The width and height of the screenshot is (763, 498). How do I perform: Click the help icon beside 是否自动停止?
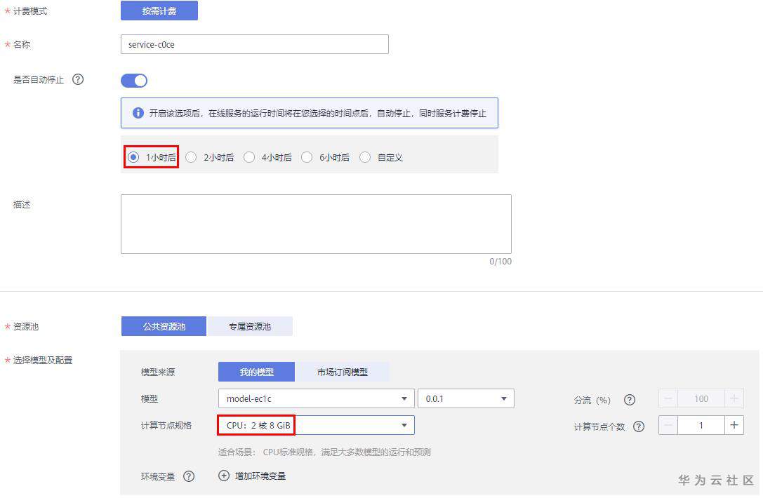[77, 79]
